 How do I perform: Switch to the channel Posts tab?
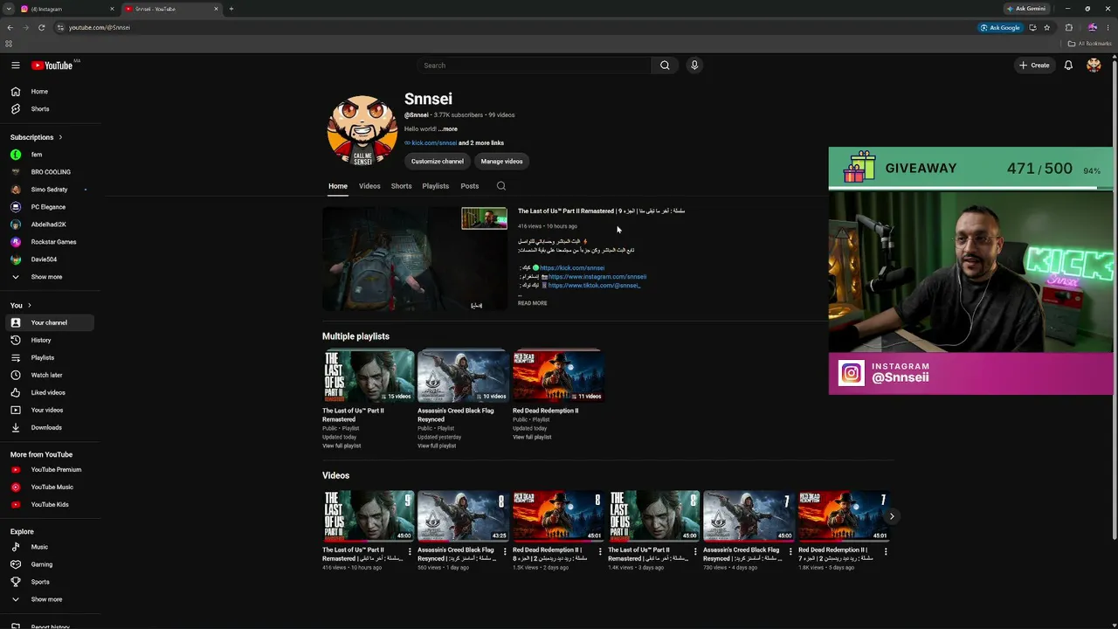(x=470, y=186)
